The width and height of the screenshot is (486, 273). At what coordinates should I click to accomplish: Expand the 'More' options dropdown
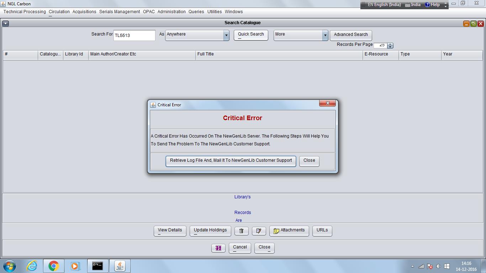click(325, 35)
